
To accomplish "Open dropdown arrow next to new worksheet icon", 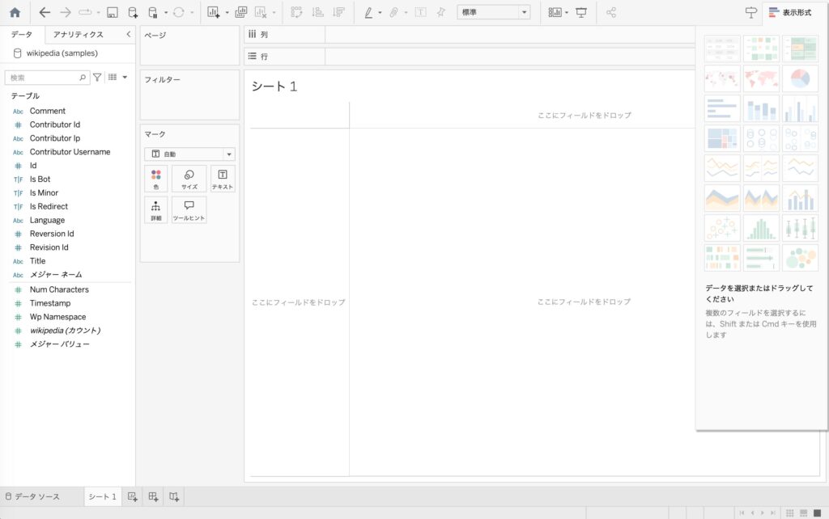I will pyautogui.click(x=227, y=12).
